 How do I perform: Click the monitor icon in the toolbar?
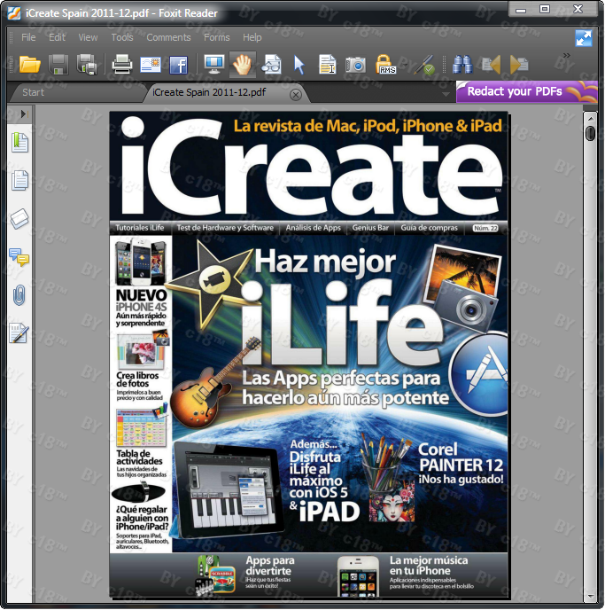[214, 65]
